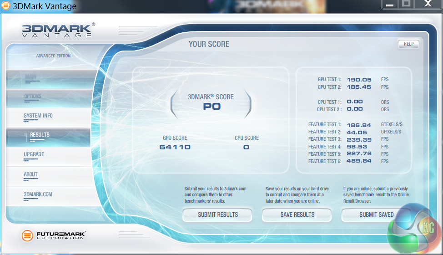The image size is (443, 255).
Task: Click CPU Test 1 value 0.00
Action: (355, 102)
